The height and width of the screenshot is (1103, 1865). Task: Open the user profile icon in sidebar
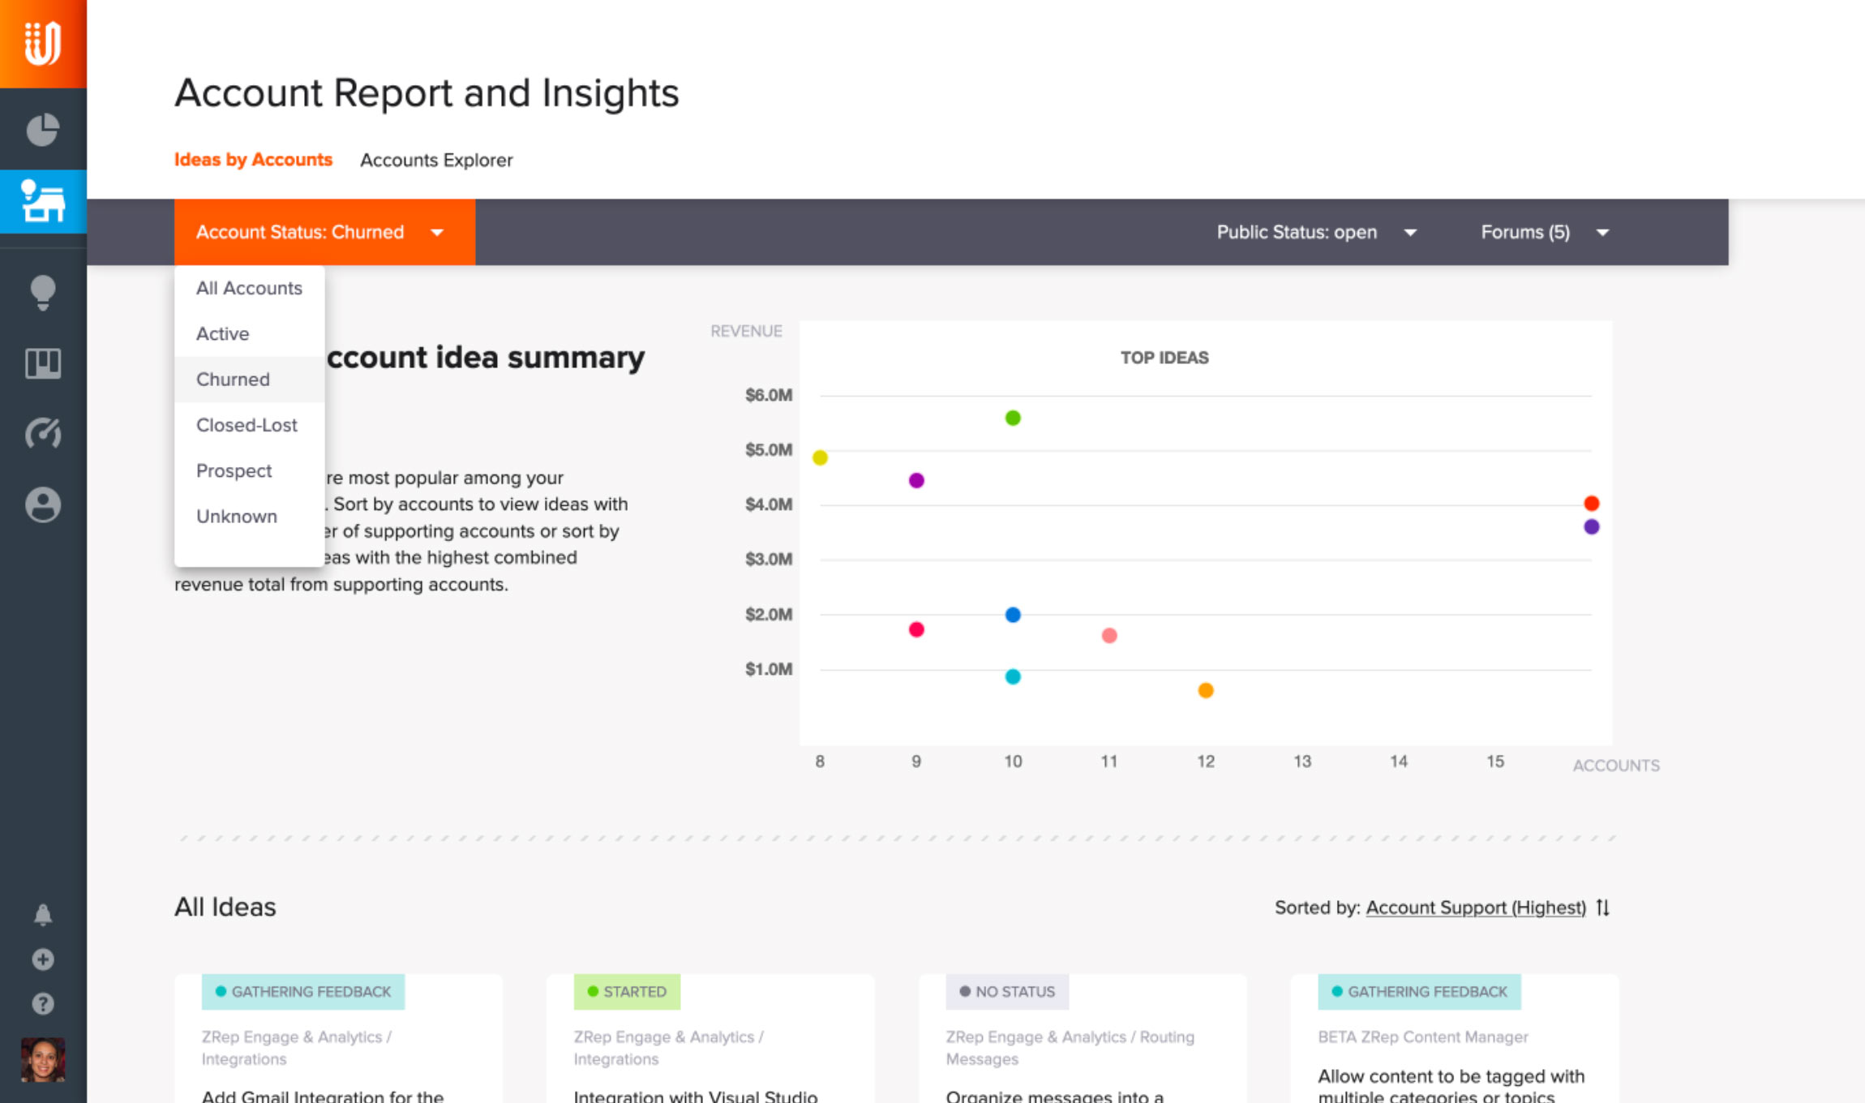click(43, 504)
